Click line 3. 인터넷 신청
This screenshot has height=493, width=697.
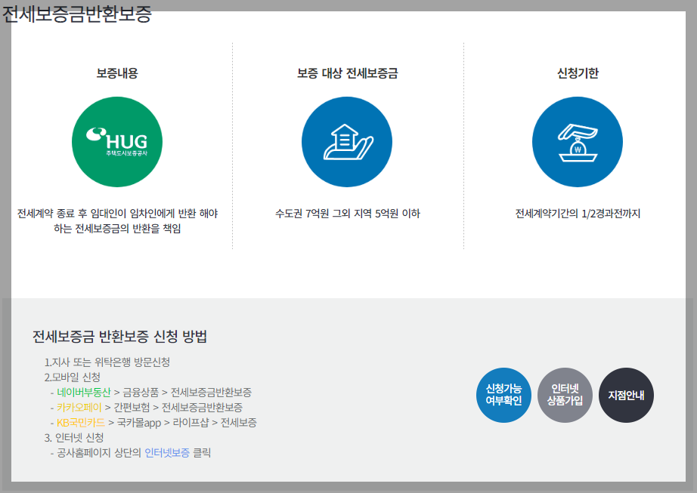pos(74,438)
